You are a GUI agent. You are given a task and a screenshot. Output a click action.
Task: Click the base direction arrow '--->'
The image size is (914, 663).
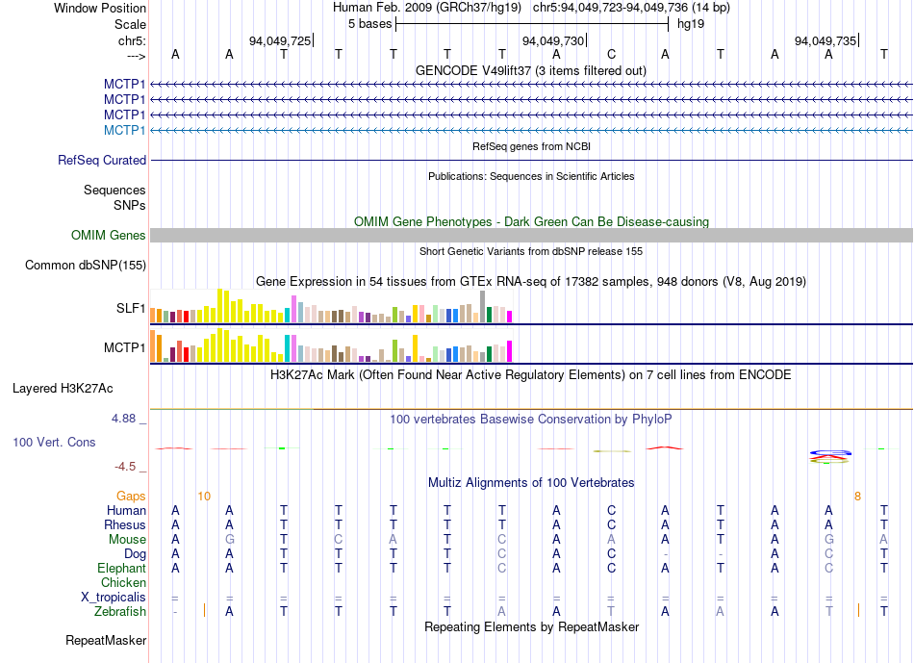pos(136,56)
